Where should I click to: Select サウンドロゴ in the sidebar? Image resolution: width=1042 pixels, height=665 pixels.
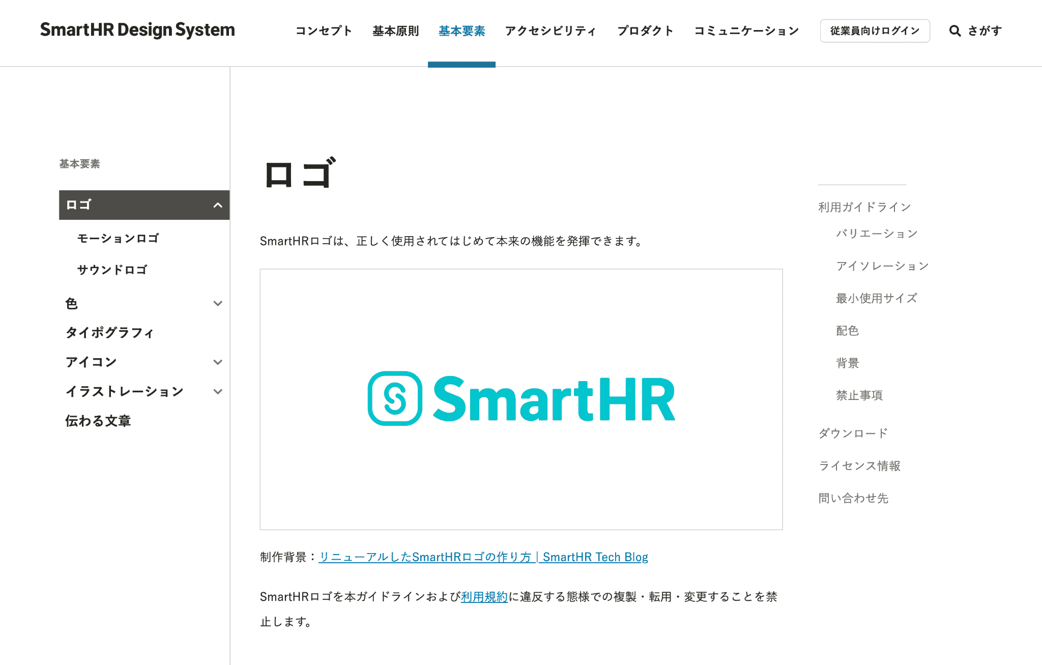(112, 270)
